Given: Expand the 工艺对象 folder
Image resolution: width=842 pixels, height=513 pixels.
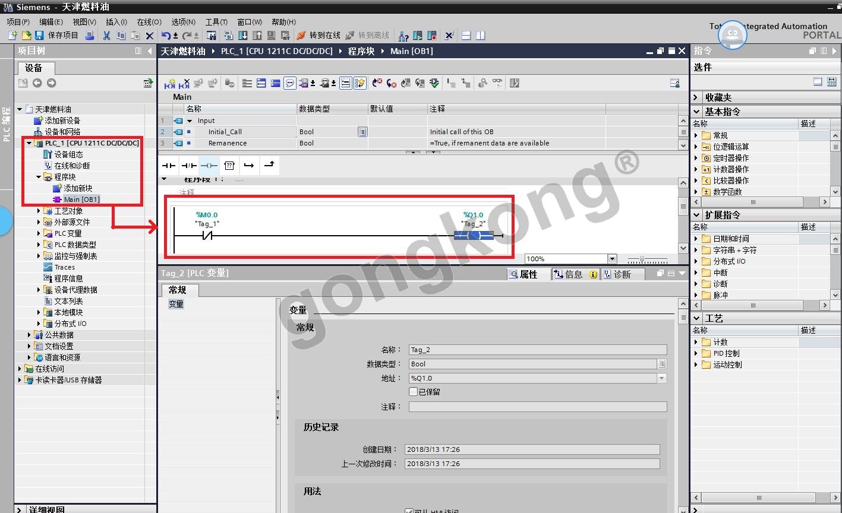Looking at the screenshot, I should (39, 211).
